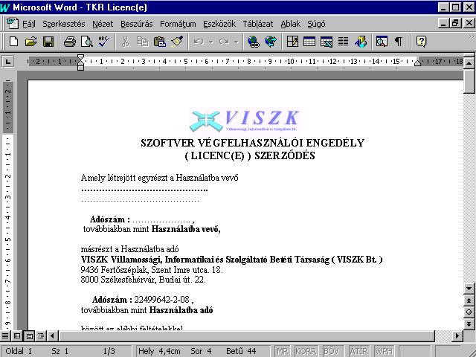Open the Fájl menu
Screen dimensions: 476x357
tap(29, 24)
